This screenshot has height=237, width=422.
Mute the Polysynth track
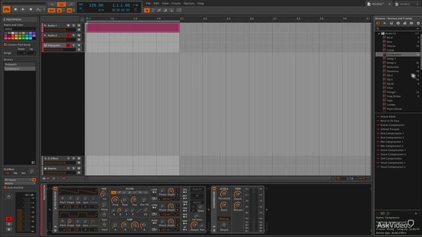point(79,45)
